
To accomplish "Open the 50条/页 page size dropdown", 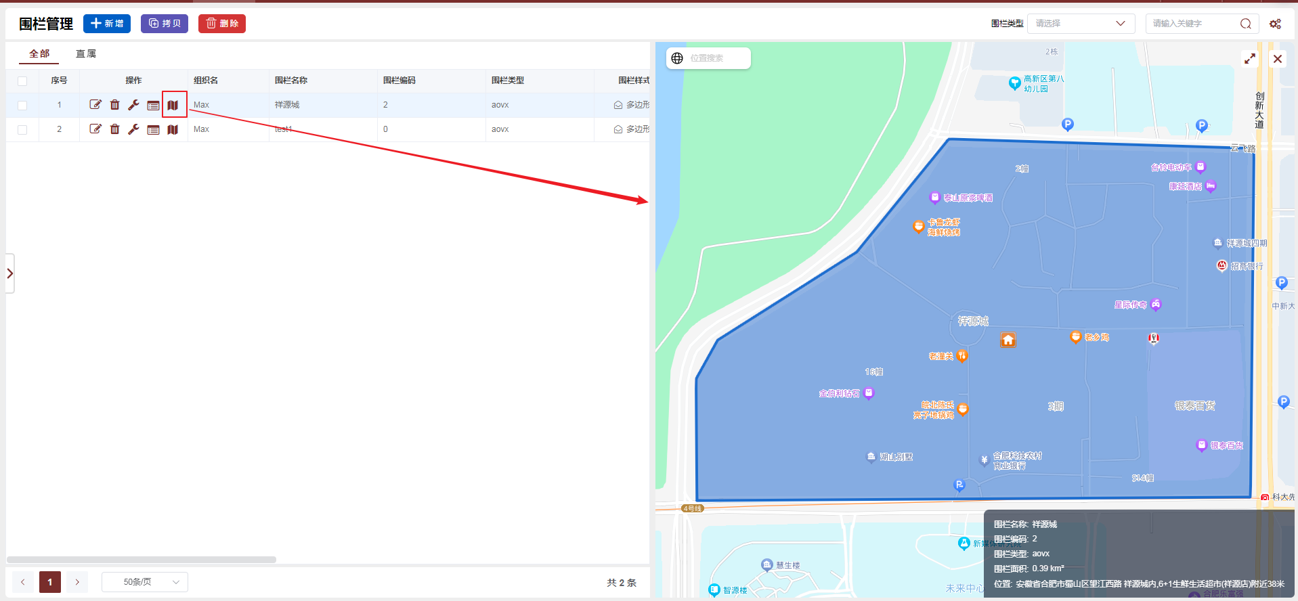I will coord(145,582).
